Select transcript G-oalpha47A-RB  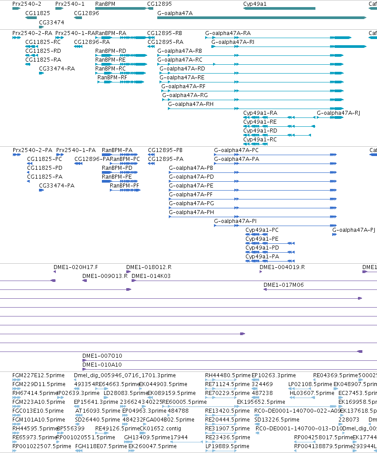point(179,51)
